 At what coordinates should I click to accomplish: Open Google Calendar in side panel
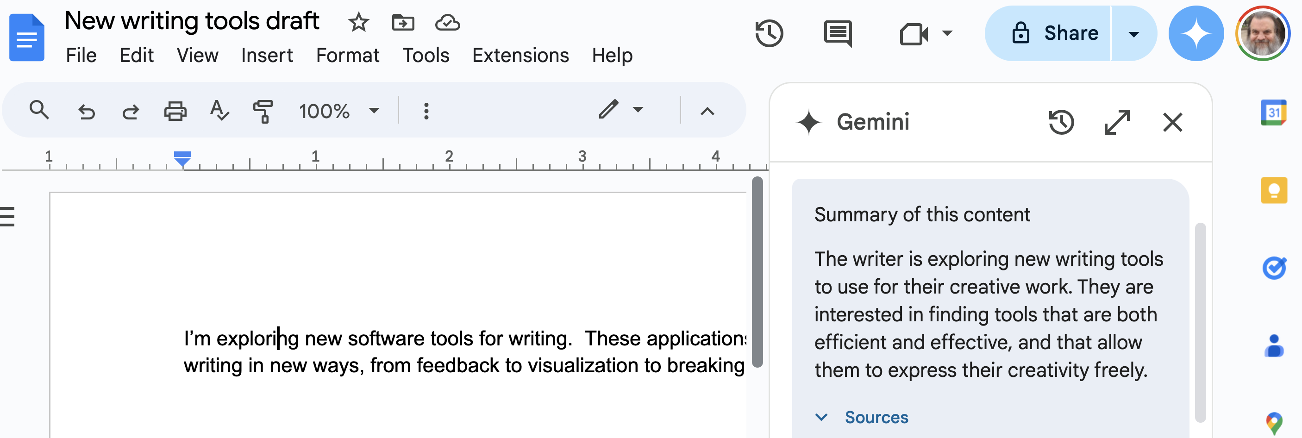point(1273,112)
